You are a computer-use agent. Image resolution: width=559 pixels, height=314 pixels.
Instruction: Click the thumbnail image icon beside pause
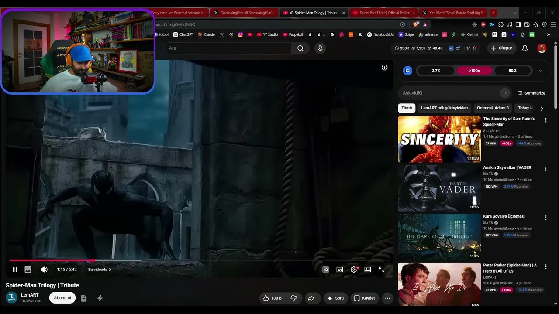pyautogui.click(x=28, y=270)
